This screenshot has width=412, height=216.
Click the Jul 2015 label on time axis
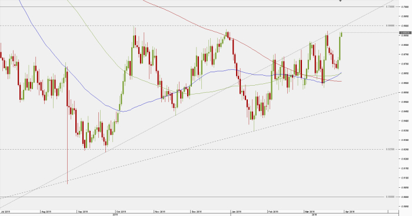pyautogui.click(x=5, y=211)
